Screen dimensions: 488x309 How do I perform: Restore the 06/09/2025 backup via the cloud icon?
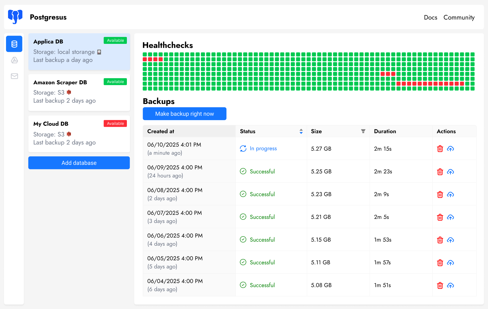pos(450,172)
